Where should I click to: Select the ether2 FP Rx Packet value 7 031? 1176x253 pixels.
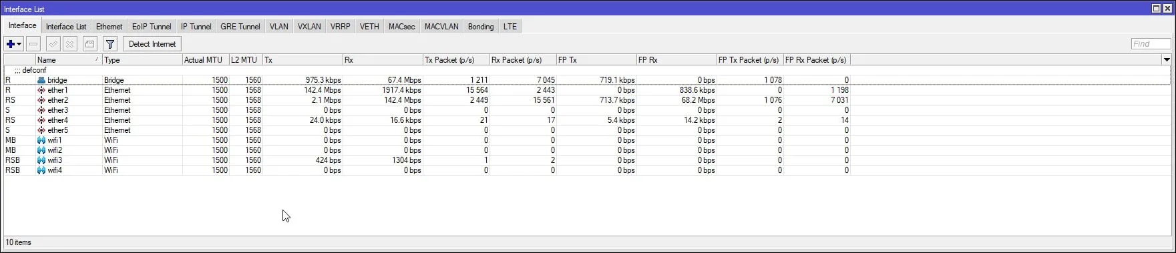839,100
